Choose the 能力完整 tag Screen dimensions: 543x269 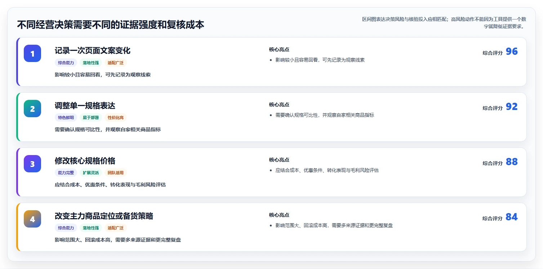[x=66, y=173]
